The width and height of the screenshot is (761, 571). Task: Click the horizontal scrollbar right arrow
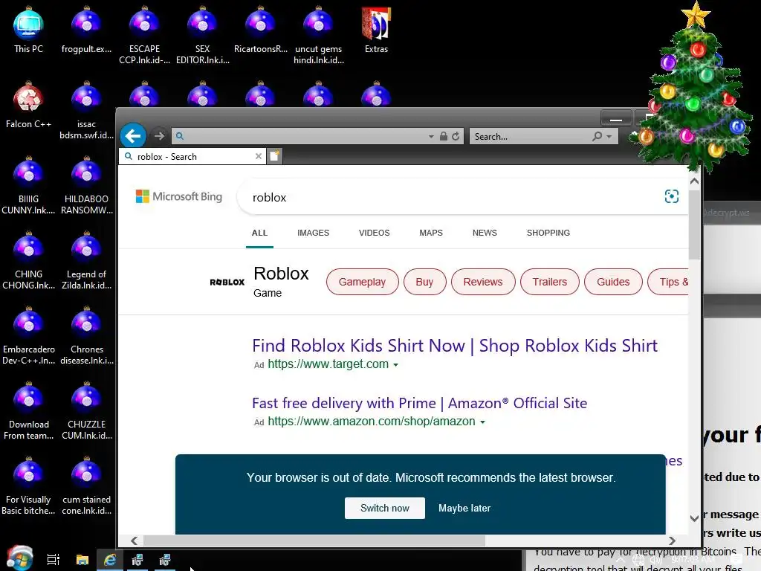click(672, 541)
